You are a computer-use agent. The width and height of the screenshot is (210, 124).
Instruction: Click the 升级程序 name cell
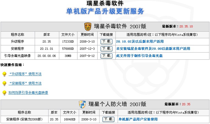(18, 42)
